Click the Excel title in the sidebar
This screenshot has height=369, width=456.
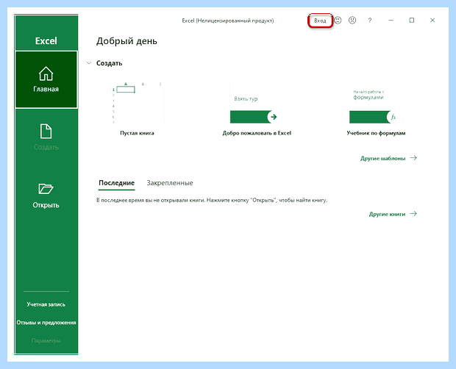(46, 41)
